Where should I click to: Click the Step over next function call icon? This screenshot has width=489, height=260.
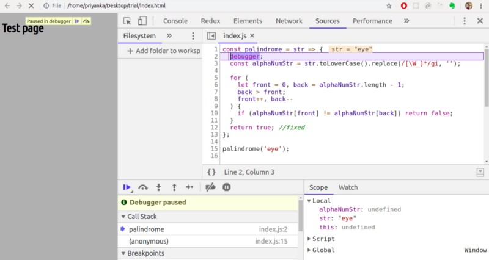tap(143, 187)
